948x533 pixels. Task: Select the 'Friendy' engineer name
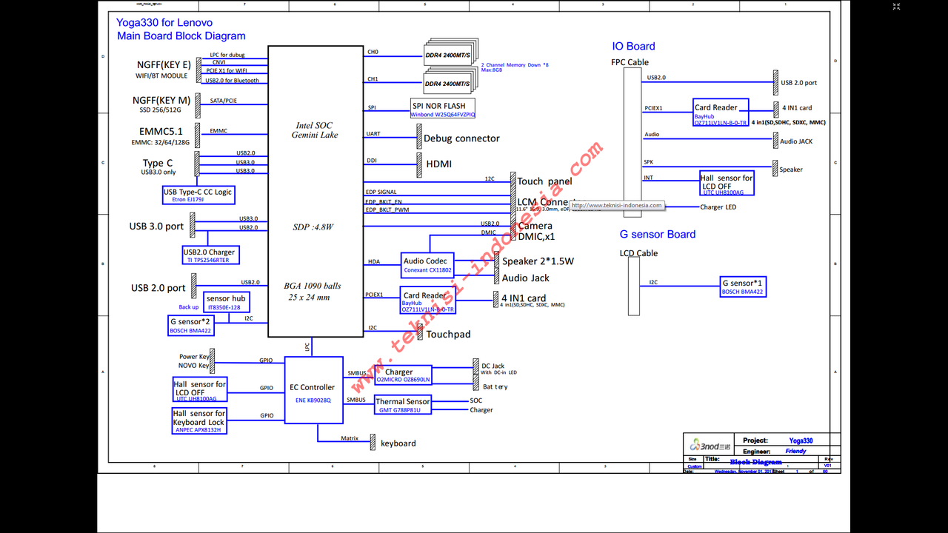(795, 451)
